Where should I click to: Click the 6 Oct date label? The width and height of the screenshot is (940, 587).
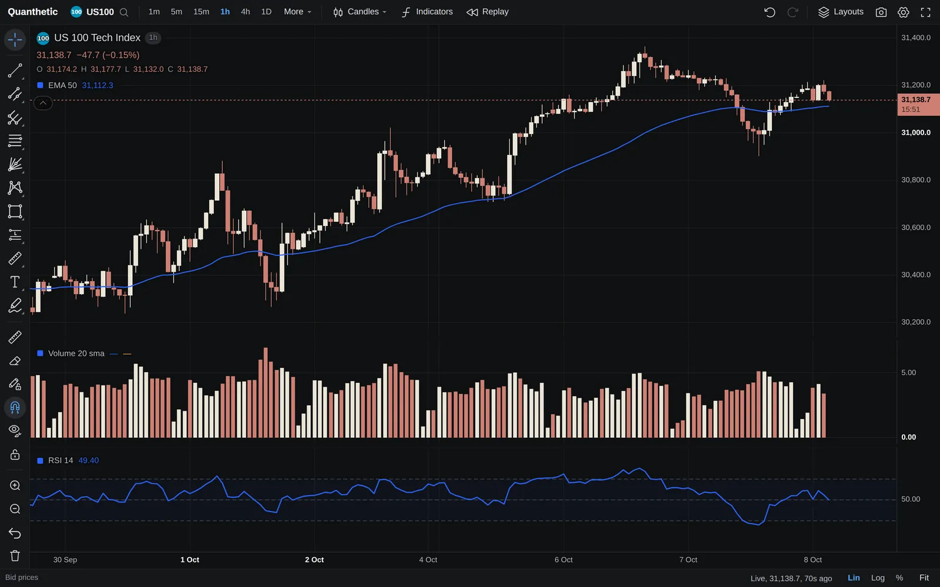tap(563, 560)
